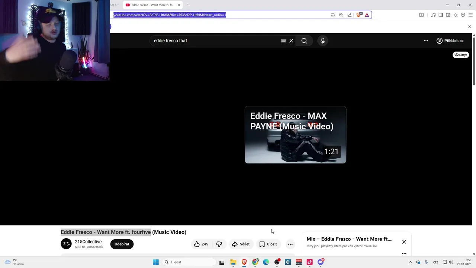Open OBS Studio from the taskbar

pyautogui.click(x=277, y=262)
